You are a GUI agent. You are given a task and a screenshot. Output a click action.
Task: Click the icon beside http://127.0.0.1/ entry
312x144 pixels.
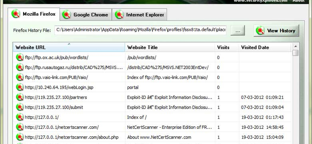pos(20,117)
